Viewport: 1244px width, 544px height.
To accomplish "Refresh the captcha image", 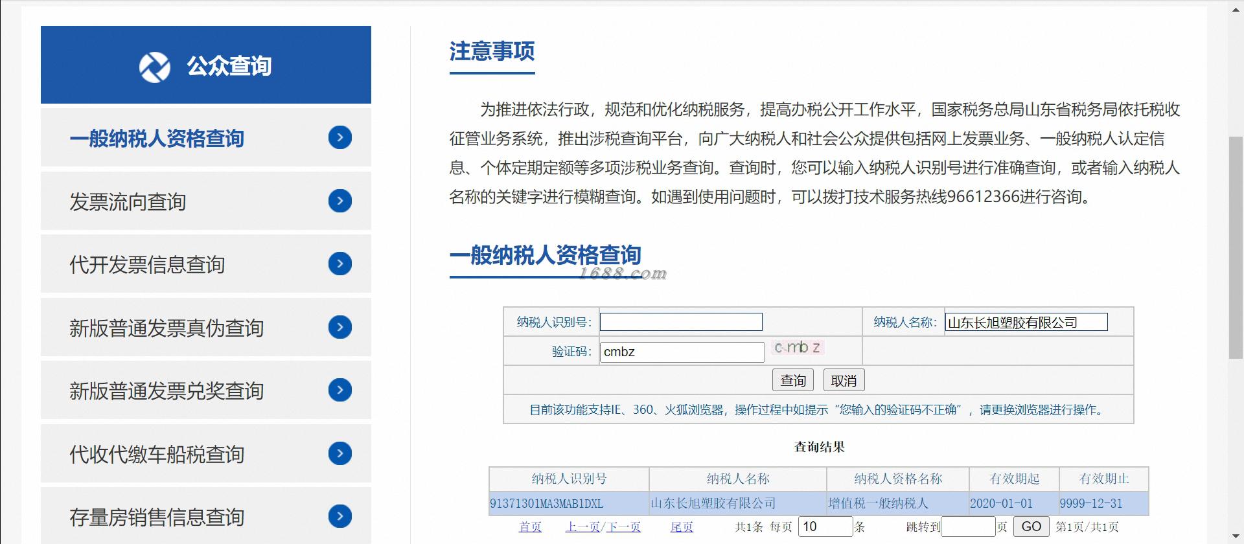I will pyautogui.click(x=797, y=348).
